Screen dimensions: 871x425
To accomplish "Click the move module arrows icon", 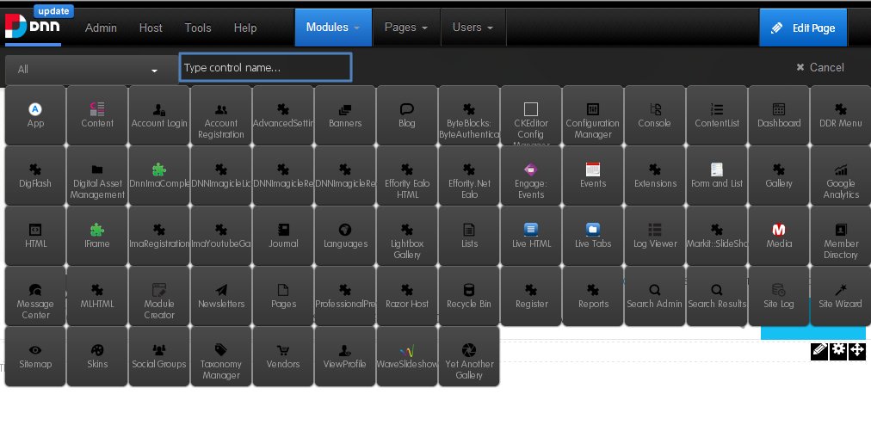I will click(x=857, y=350).
